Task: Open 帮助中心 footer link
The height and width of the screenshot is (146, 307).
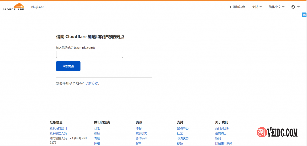Action: pyautogui.click(x=183, y=128)
